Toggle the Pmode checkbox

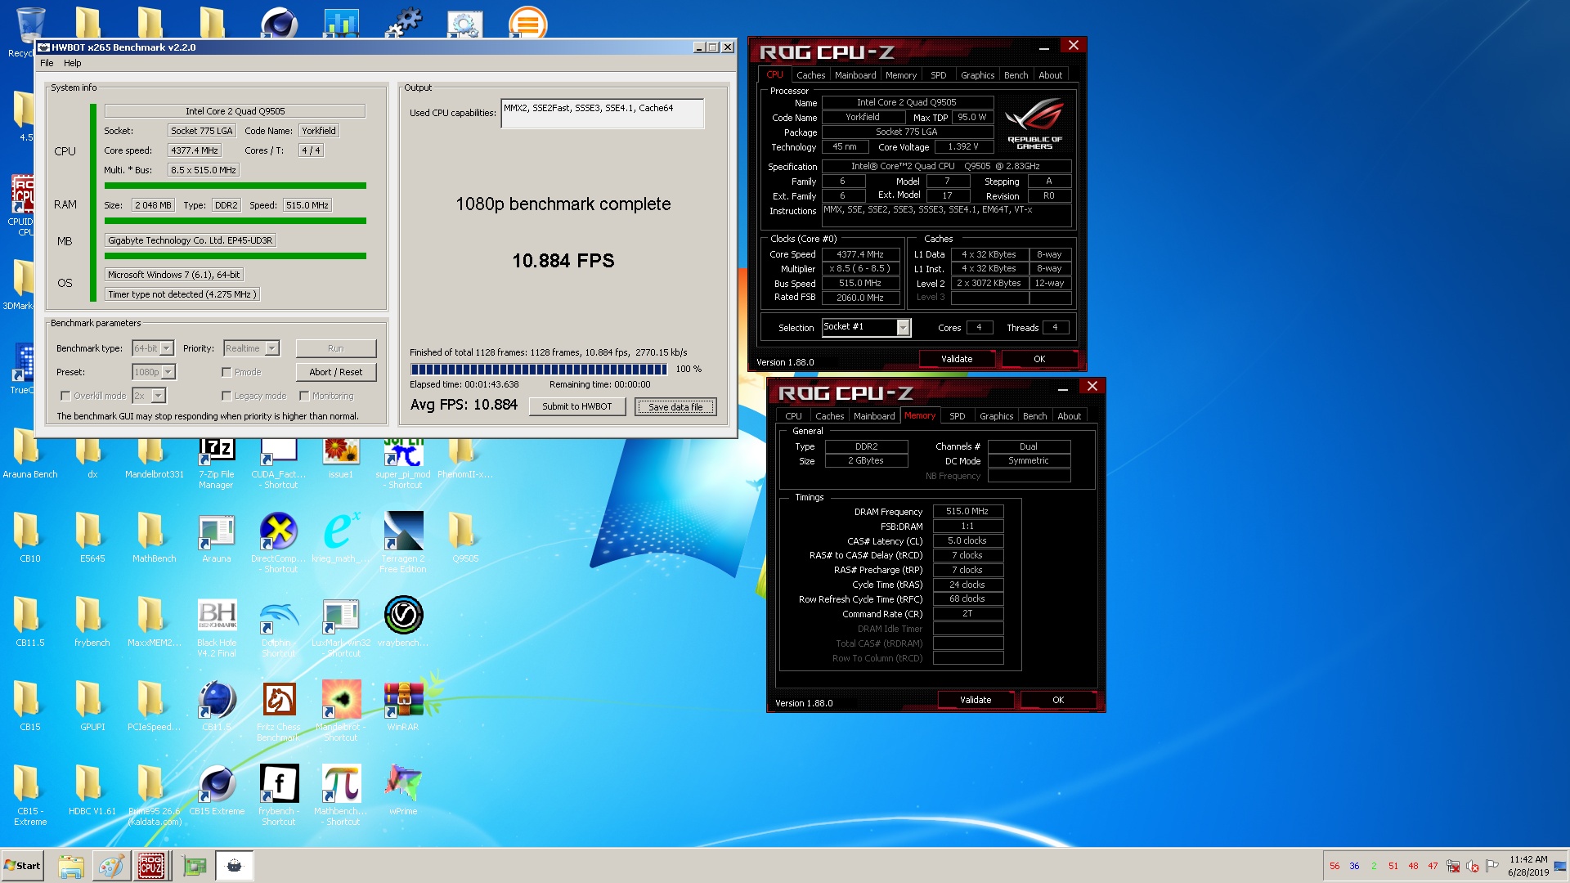(x=227, y=372)
